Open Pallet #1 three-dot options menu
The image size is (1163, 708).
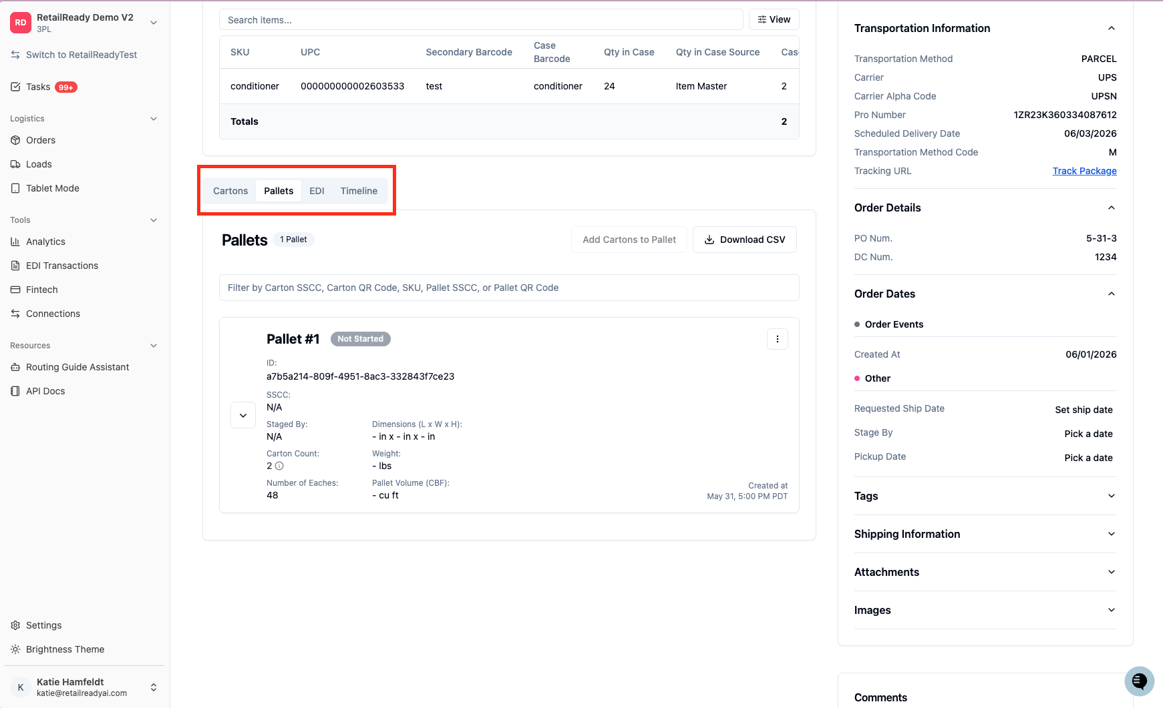click(778, 339)
